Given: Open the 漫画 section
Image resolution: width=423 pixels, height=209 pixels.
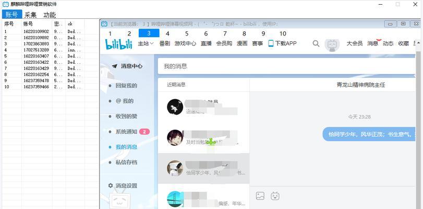Looking at the screenshot, I should pos(242,43).
